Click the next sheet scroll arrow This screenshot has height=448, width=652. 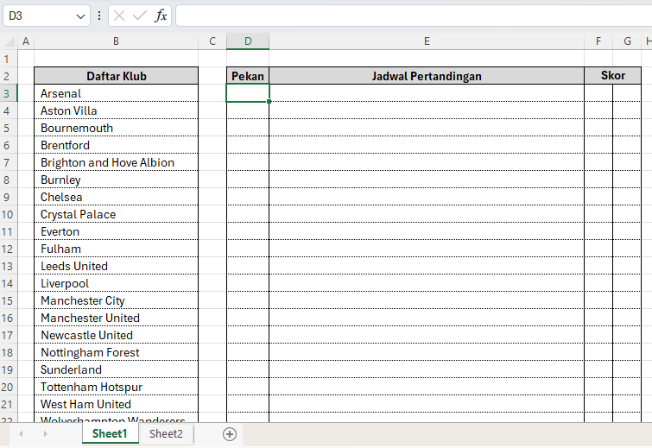pos(45,434)
